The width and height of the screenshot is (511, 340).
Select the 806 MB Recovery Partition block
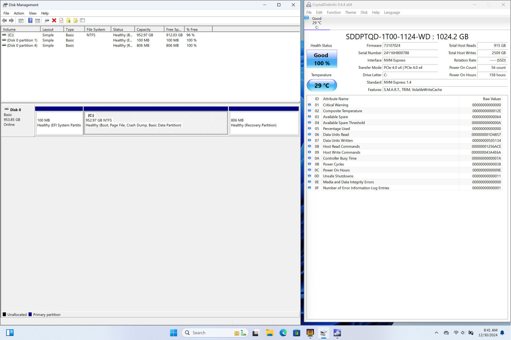pos(264,123)
